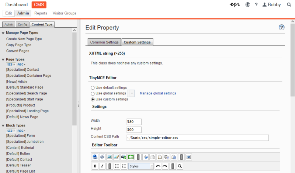Click the insert link icon in editor toolbar

tap(95, 157)
